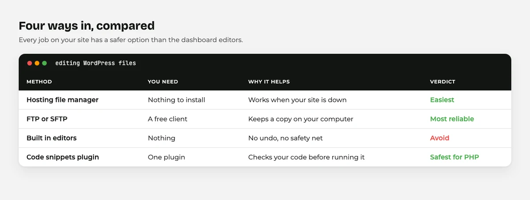Click 'editing WordPress files' title text
The image size is (530, 200).
(x=95, y=63)
